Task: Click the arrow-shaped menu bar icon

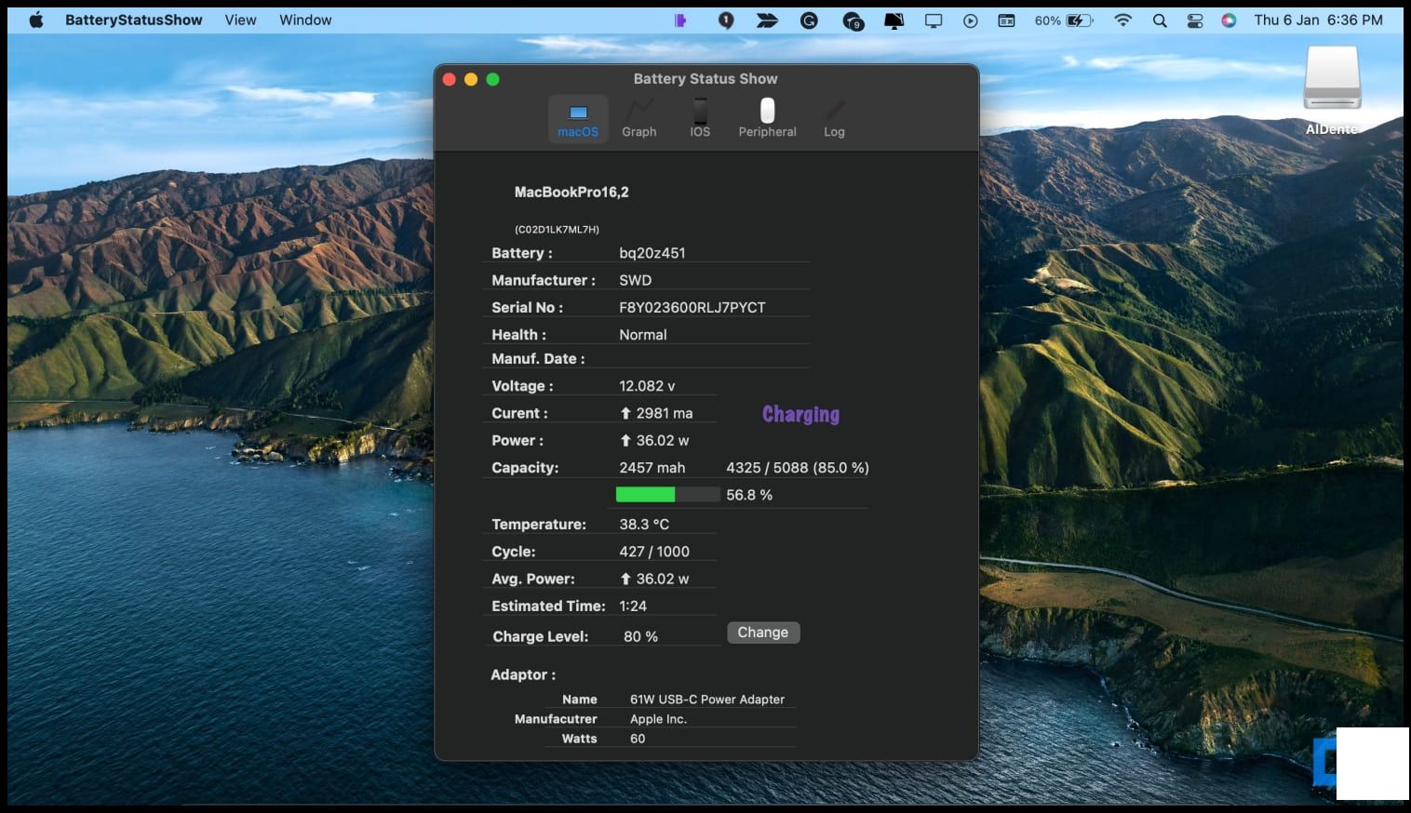Action: [x=767, y=20]
